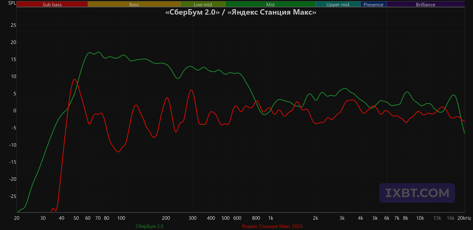Click the red curve peak near 50 Hz
The height and width of the screenshot is (230, 473).
74,79
